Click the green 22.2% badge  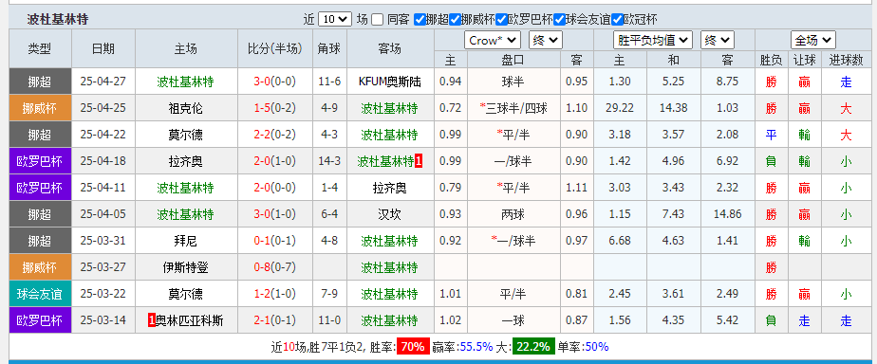tap(533, 347)
